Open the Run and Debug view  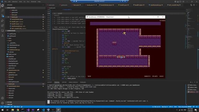click(2, 21)
